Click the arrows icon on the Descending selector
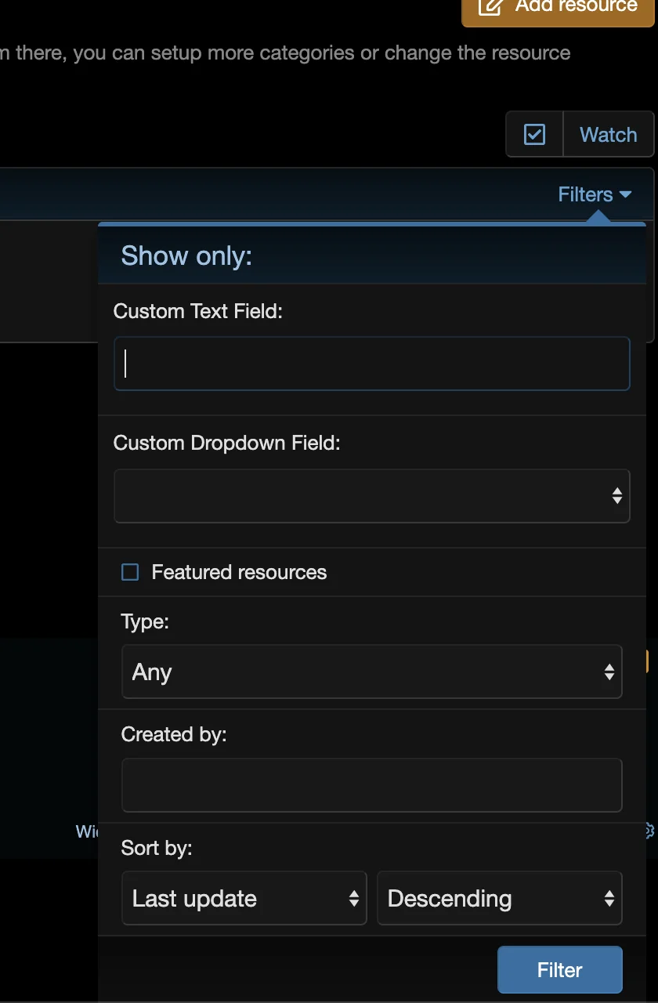 [x=609, y=899]
